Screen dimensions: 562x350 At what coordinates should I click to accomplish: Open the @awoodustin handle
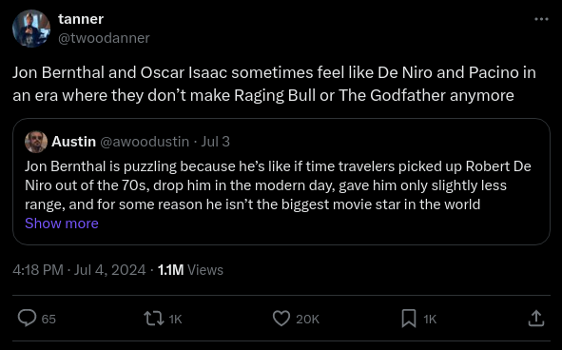click(145, 142)
